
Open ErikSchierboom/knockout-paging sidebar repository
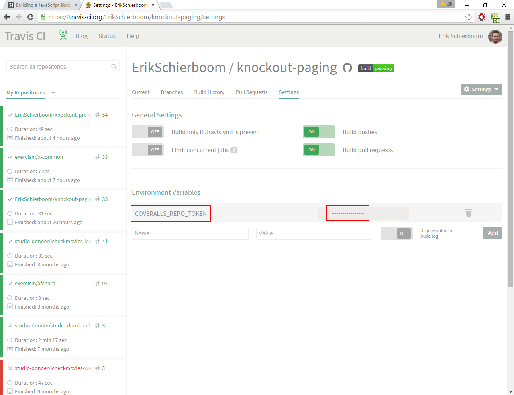point(53,199)
